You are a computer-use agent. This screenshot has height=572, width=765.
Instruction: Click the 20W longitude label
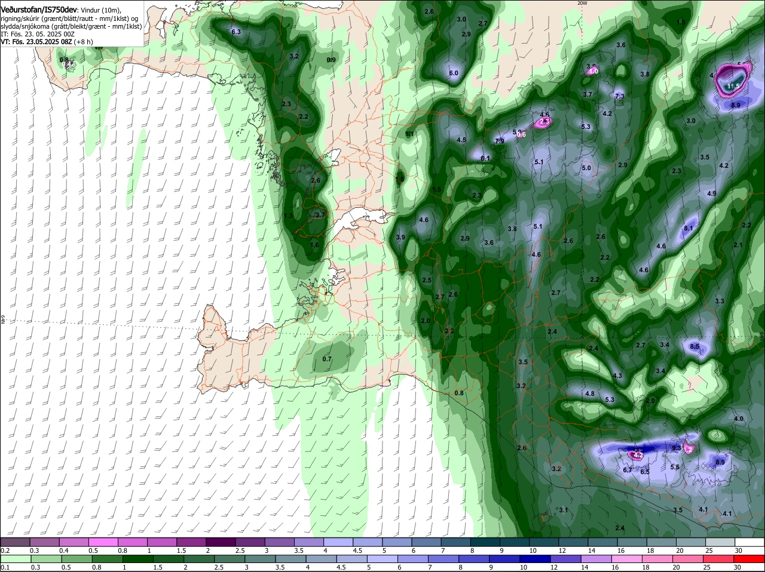coord(582,3)
